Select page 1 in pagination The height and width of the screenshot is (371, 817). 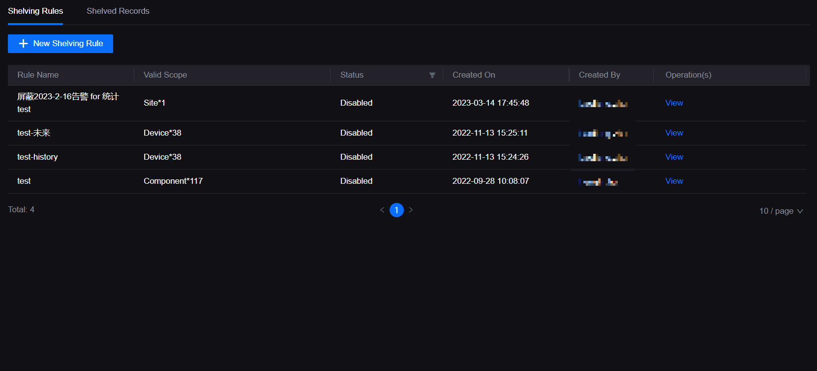(396, 210)
